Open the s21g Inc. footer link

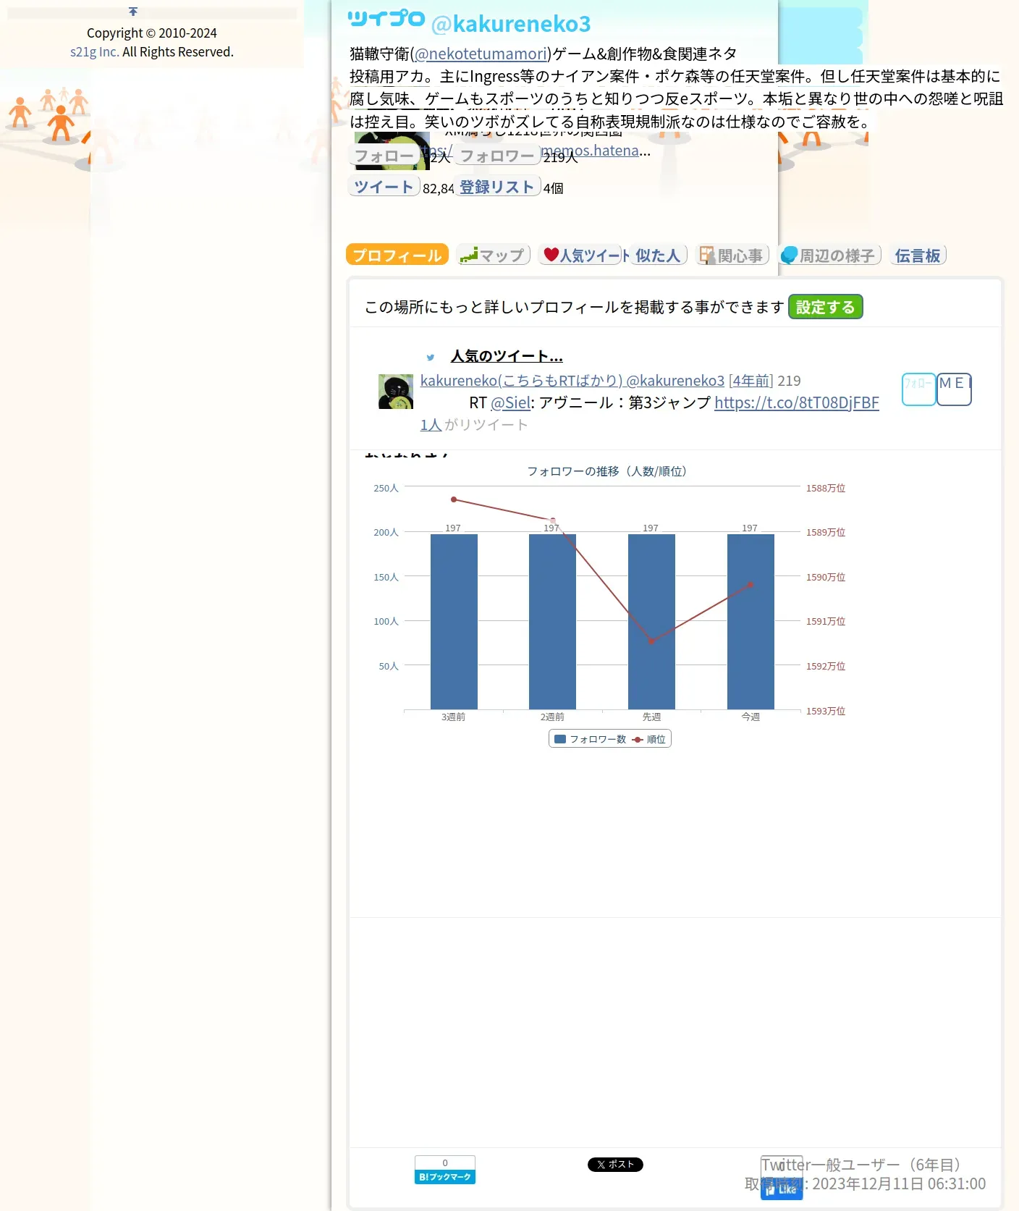click(95, 51)
